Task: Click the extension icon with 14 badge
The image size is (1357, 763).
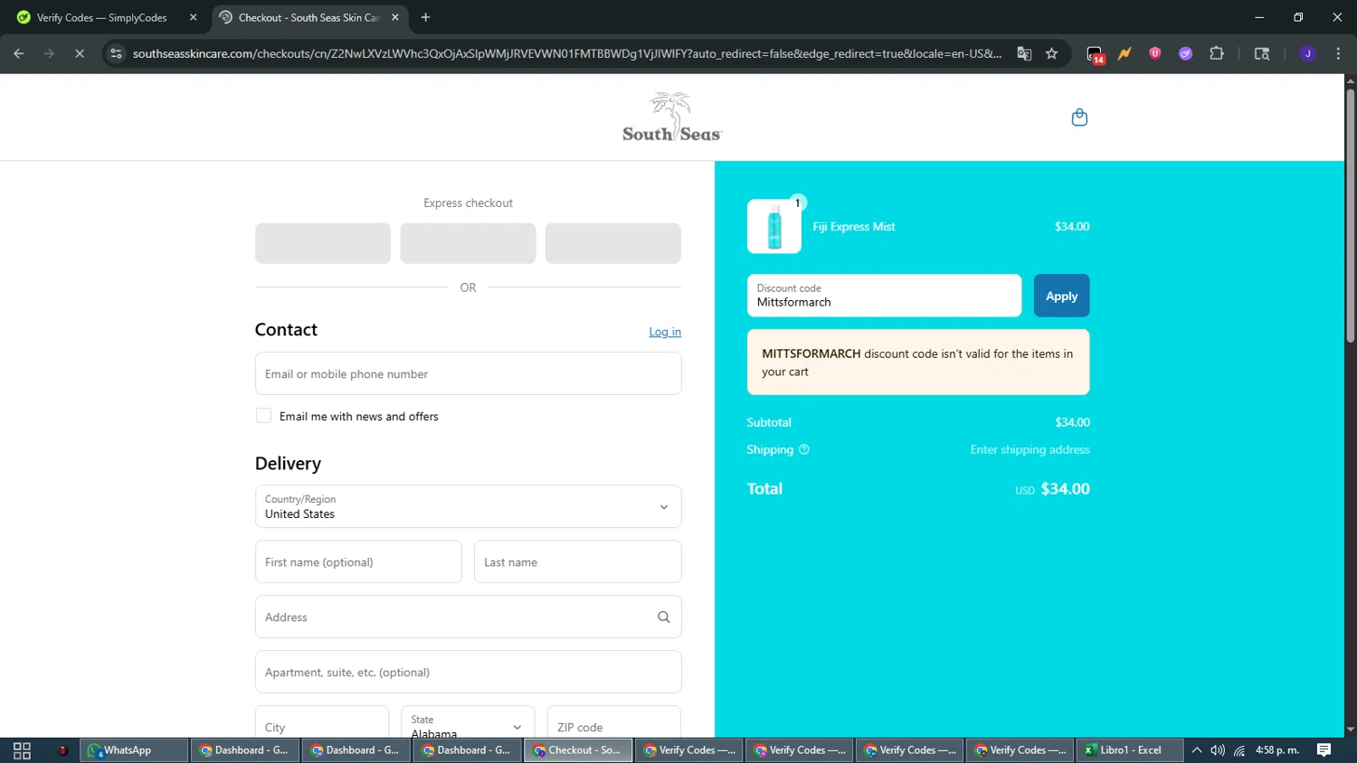Action: pos(1095,54)
